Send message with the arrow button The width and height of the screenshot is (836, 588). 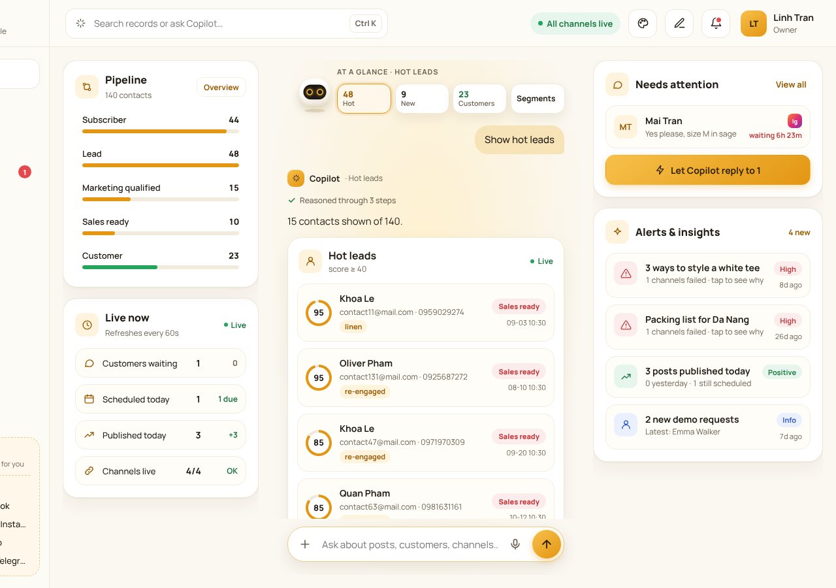pos(547,544)
